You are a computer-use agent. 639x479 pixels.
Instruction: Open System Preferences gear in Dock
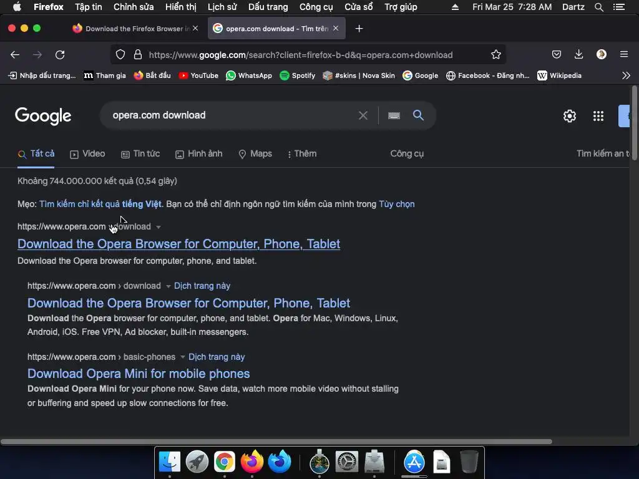pos(347,462)
